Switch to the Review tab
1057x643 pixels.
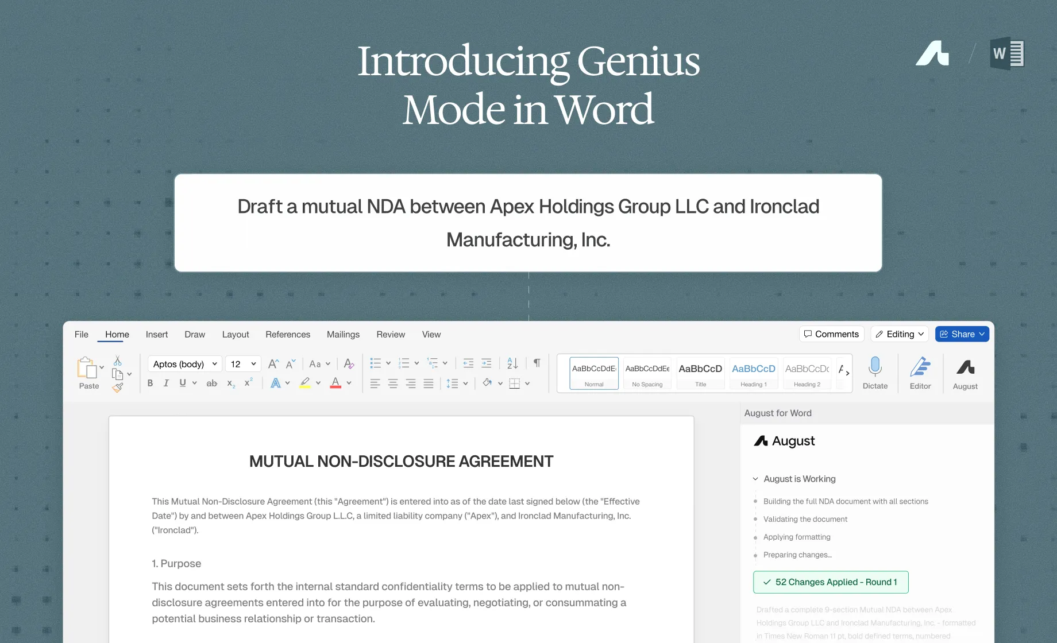click(391, 334)
